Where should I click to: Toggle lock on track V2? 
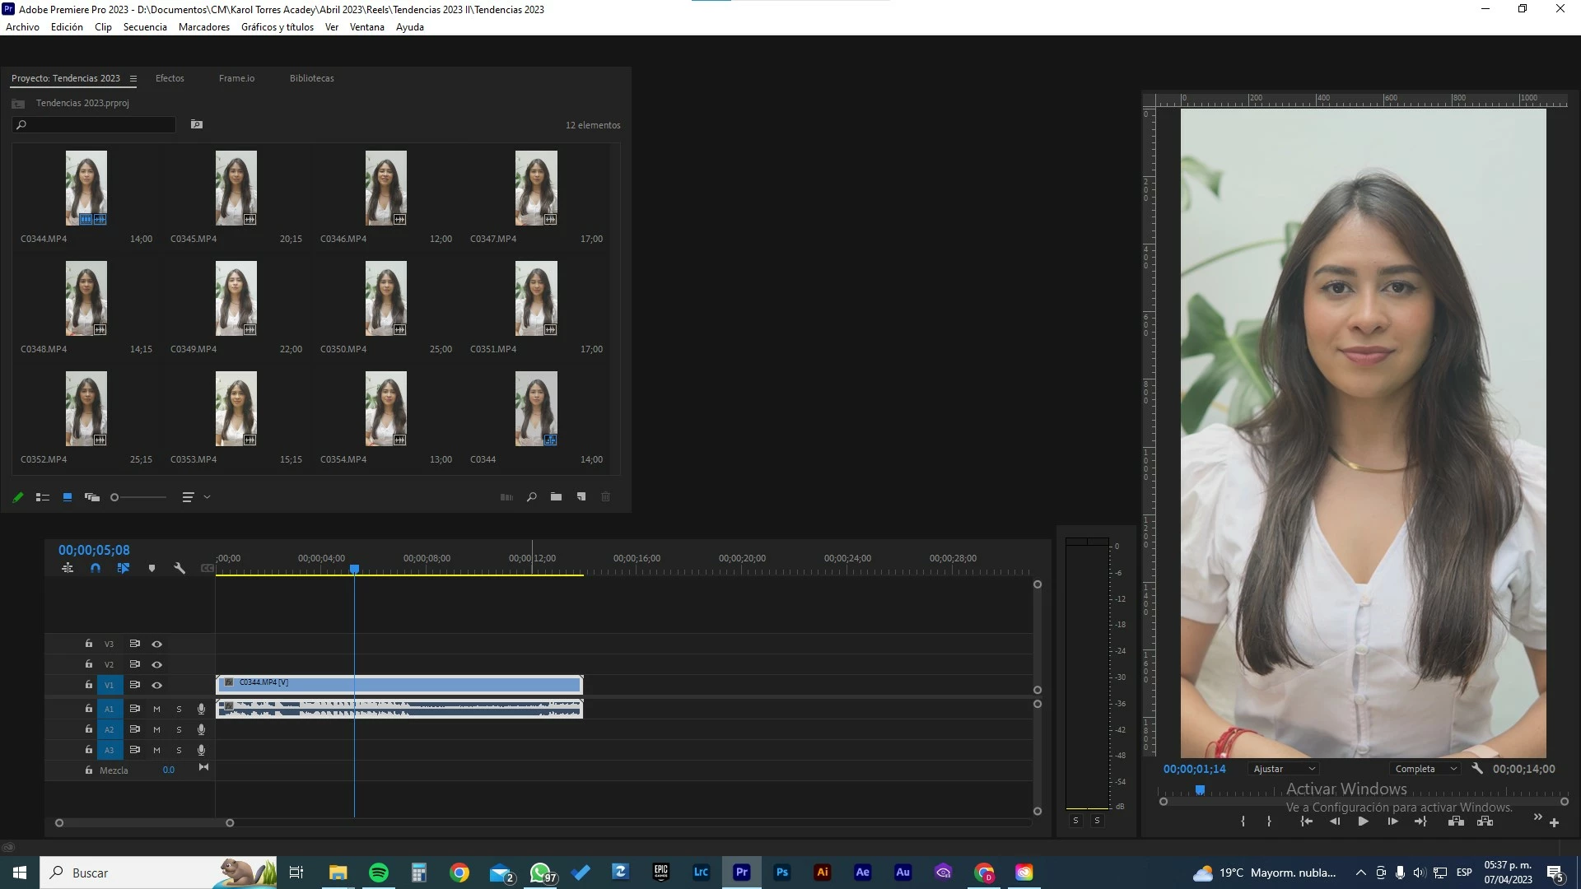tap(88, 664)
